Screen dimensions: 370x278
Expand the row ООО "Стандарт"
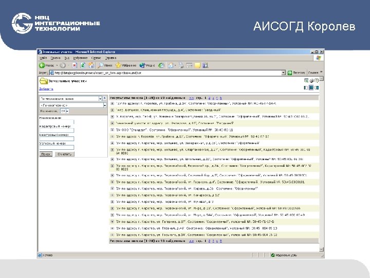click(112, 130)
